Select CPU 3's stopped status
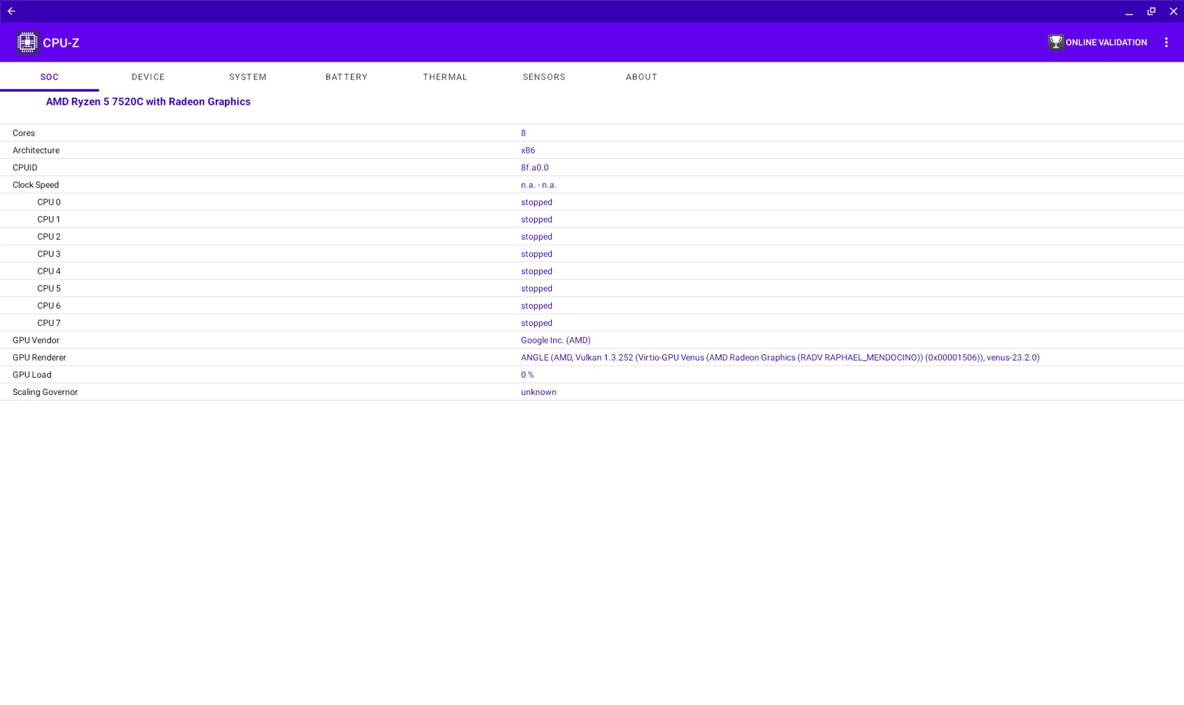This screenshot has width=1184, height=705. pyautogui.click(x=536, y=254)
